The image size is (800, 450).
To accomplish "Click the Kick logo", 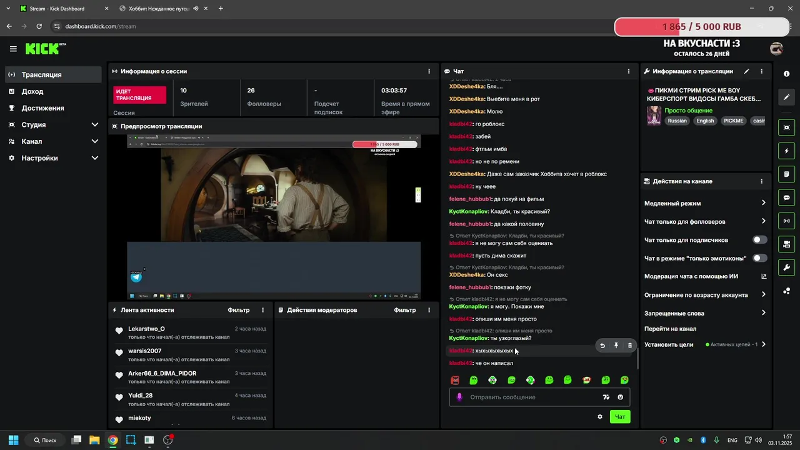I will 45,49.
